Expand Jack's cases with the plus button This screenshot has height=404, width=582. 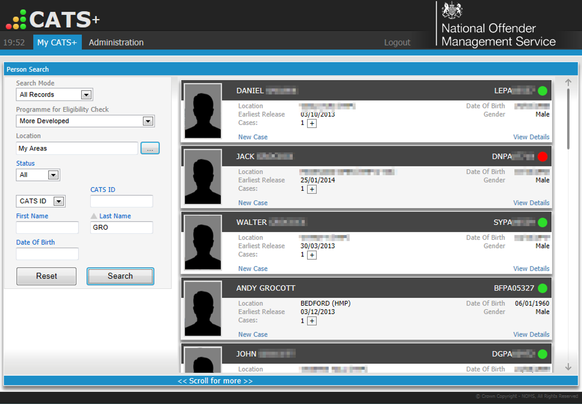coord(312,189)
